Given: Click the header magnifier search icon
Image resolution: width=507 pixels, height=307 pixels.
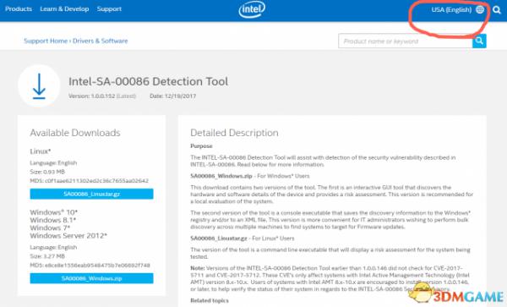Looking at the screenshot, I should coord(497,9).
